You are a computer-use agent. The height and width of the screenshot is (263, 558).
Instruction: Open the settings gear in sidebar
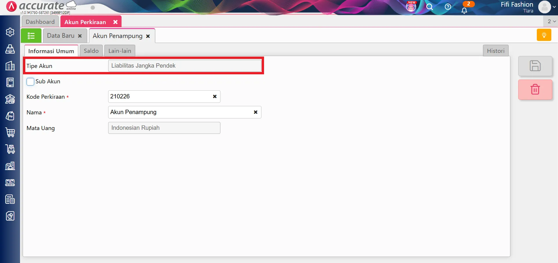click(x=10, y=32)
